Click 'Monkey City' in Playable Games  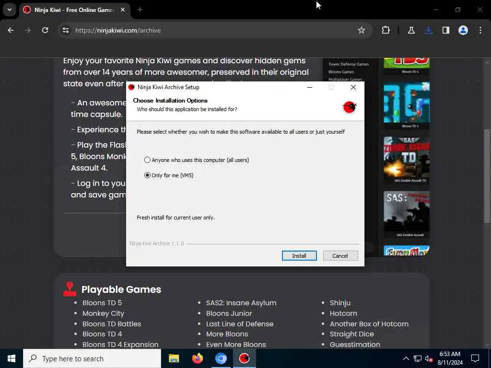[x=104, y=313]
